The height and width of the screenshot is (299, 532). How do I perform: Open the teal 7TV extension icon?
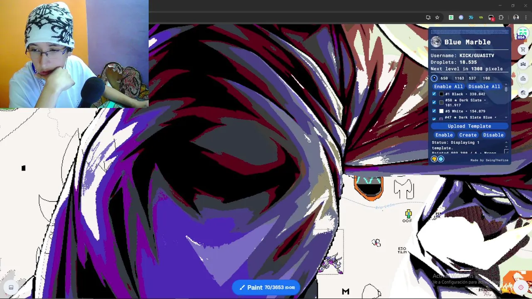(x=471, y=17)
